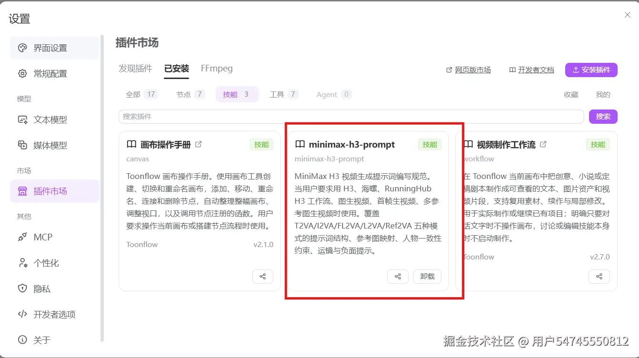Filter plugins by 全部 17
639x358 pixels.
click(141, 94)
